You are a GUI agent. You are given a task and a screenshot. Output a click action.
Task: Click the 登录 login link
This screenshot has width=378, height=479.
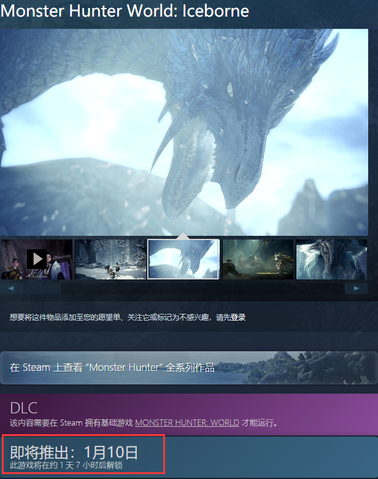click(x=238, y=317)
